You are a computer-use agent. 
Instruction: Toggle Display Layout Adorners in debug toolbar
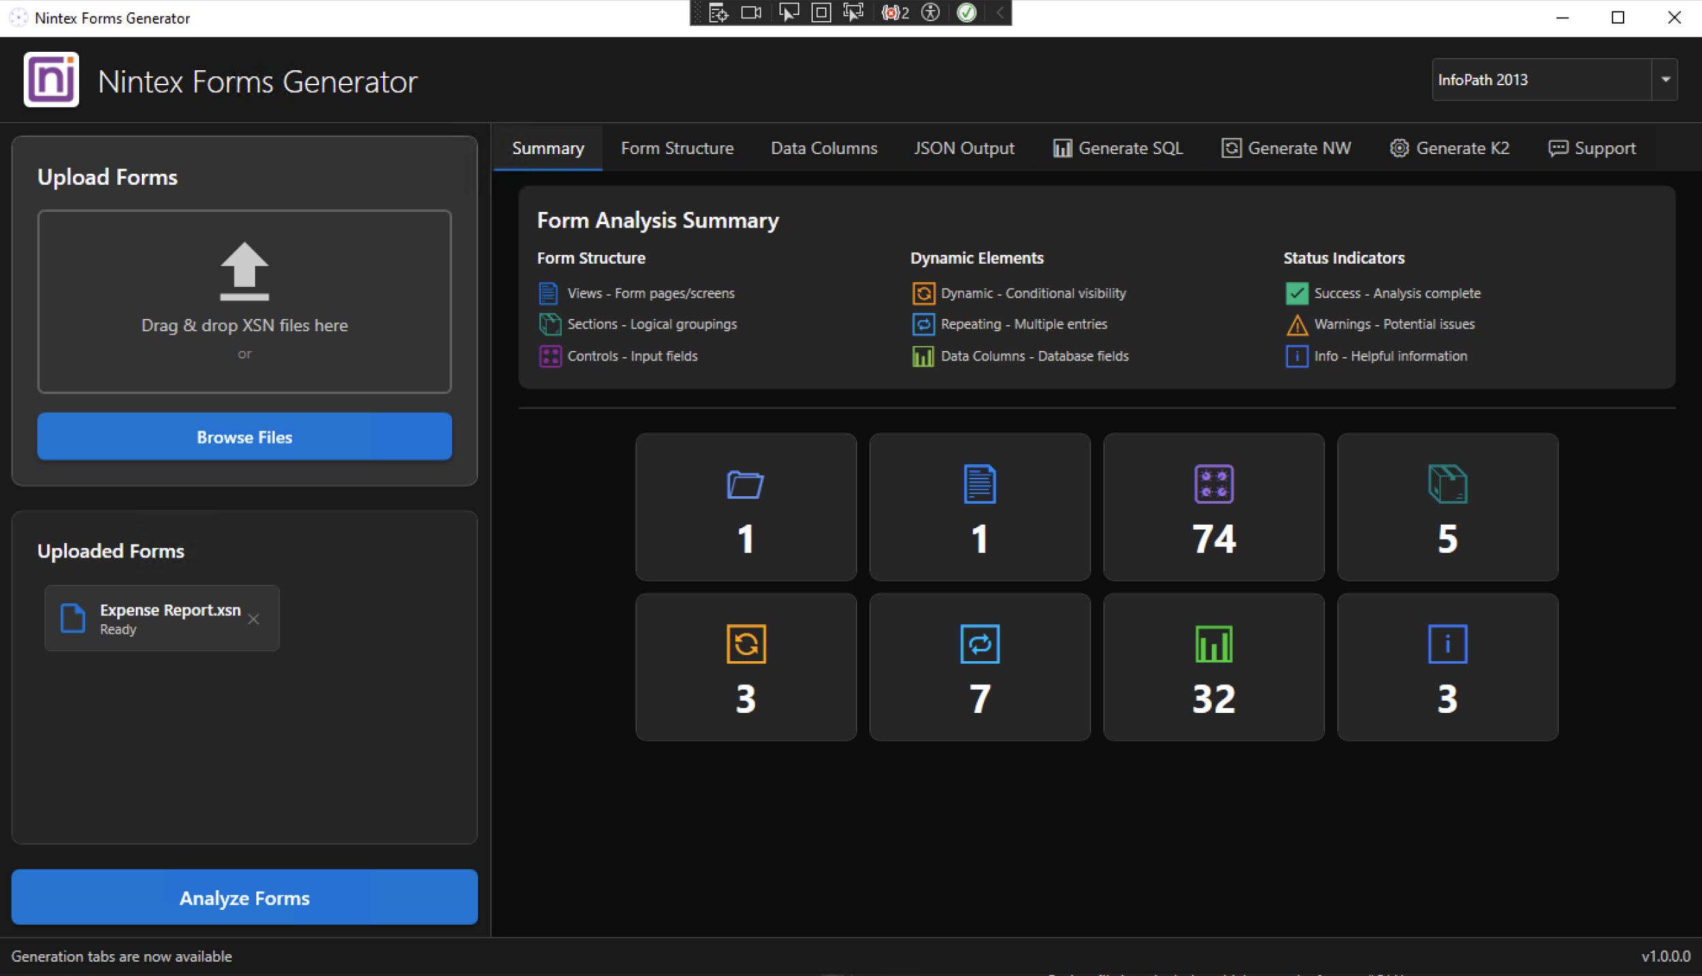coord(821,13)
